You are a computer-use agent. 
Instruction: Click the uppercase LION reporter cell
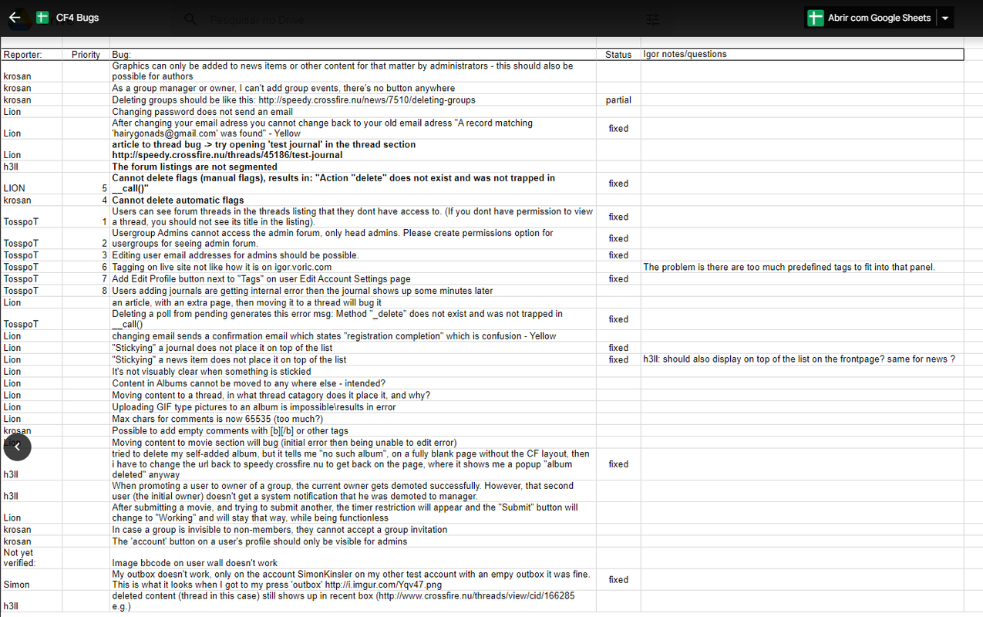point(32,184)
